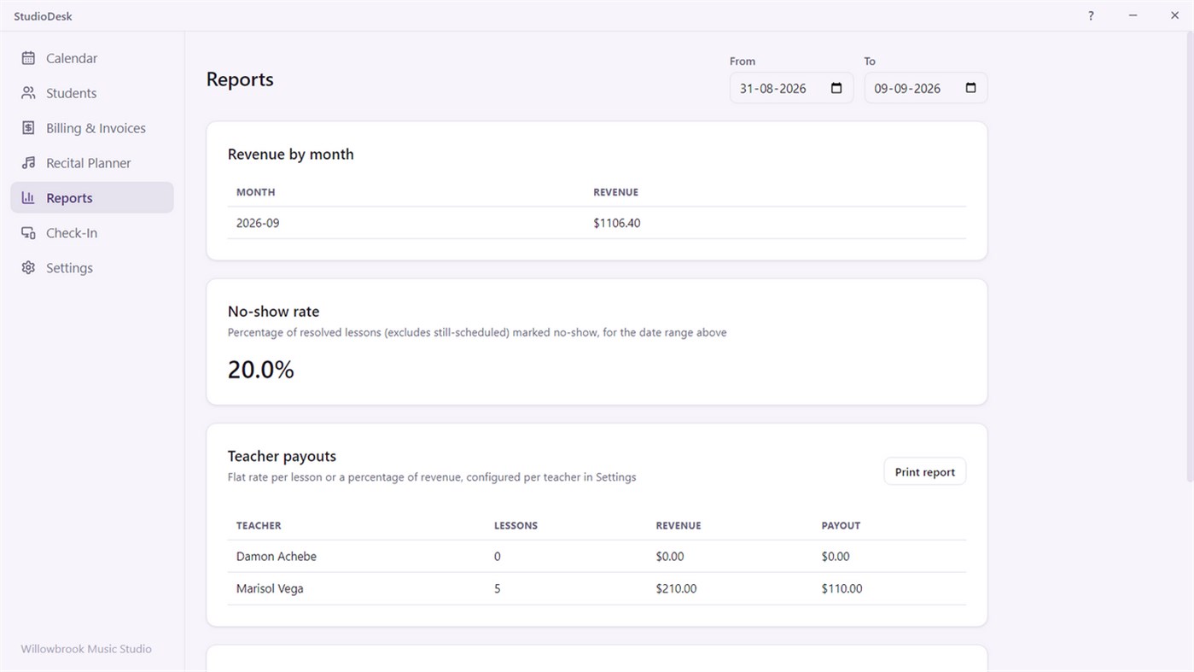Open Billing & Invoices

92,128
